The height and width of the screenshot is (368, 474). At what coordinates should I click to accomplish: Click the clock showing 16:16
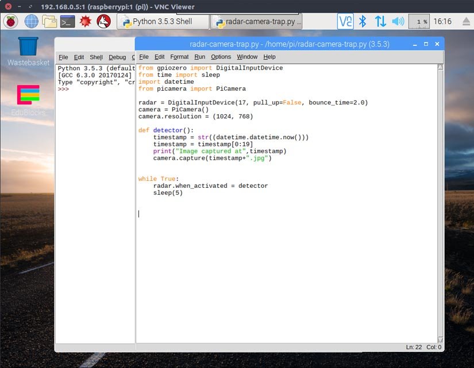point(442,22)
